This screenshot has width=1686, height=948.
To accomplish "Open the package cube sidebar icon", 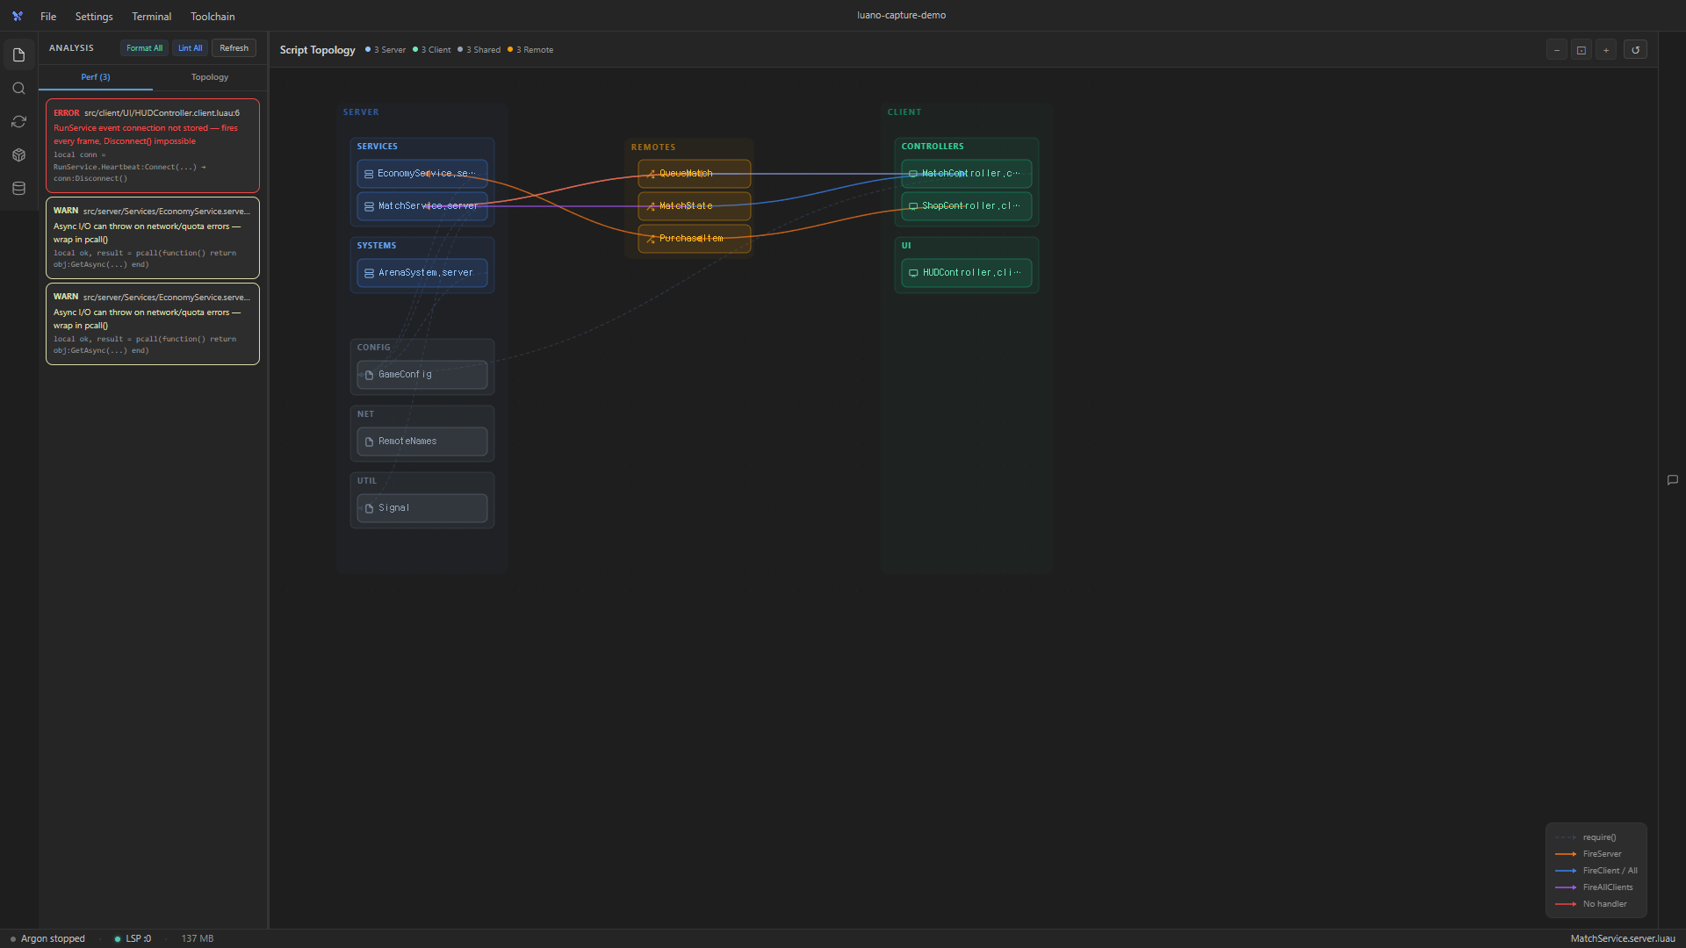I will click(18, 154).
